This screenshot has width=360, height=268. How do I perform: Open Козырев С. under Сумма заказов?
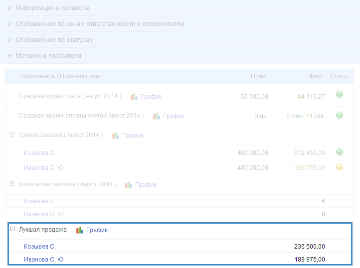pyautogui.click(x=40, y=153)
